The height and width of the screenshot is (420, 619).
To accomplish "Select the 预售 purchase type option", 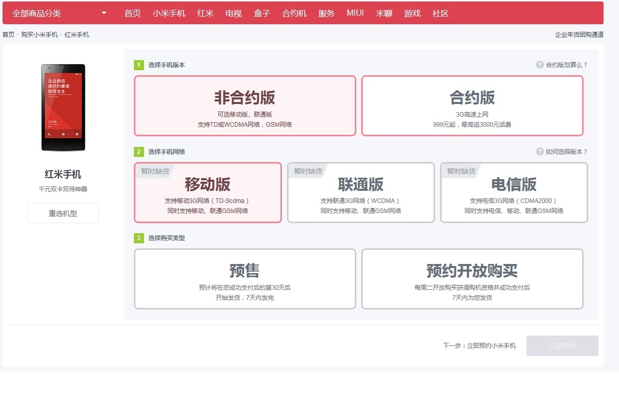I will point(245,279).
